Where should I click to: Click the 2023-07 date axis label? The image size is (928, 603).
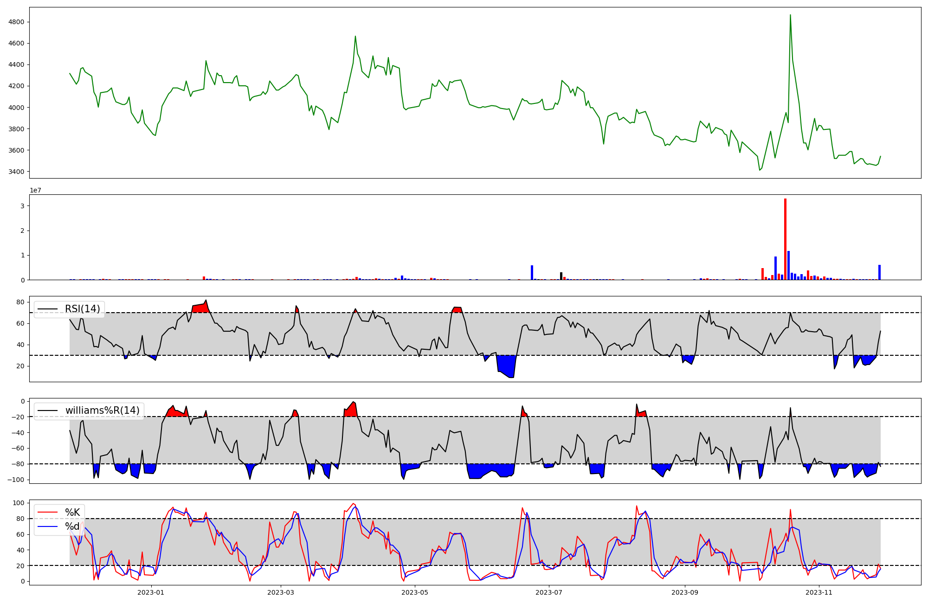click(x=549, y=592)
